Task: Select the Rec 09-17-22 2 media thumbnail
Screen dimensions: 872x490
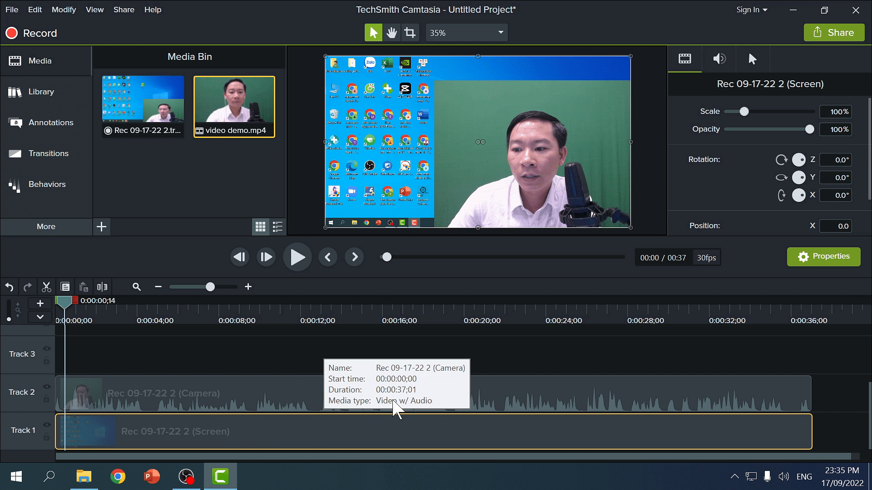Action: [x=143, y=107]
